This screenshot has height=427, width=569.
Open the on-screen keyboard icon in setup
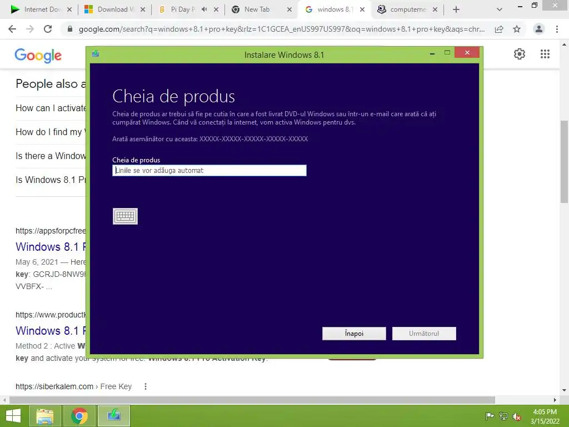(x=125, y=216)
